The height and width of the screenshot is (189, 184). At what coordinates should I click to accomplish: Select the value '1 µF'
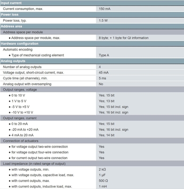pyautogui.click(x=102, y=175)
